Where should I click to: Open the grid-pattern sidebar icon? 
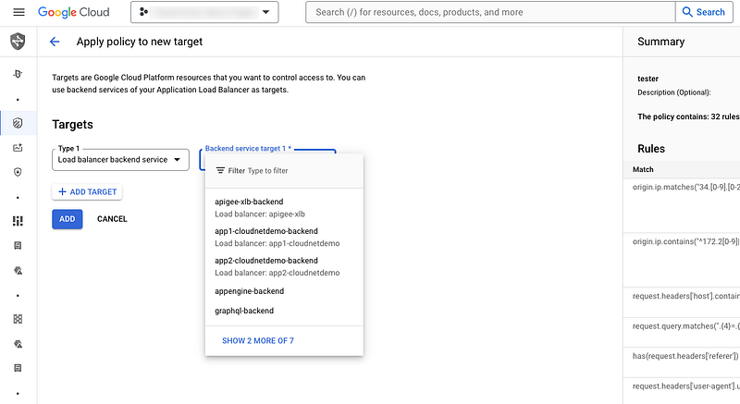[18, 221]
